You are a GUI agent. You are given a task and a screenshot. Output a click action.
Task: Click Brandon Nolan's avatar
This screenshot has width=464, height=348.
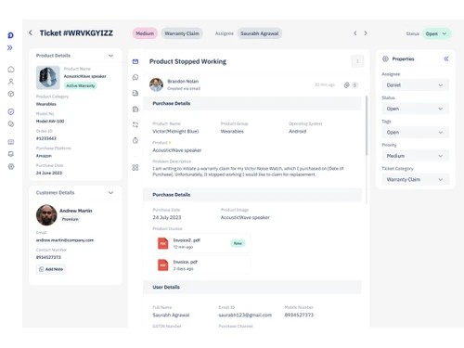click(x=156, y=84)
